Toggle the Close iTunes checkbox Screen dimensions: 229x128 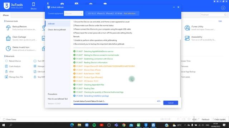coord(4,119)
